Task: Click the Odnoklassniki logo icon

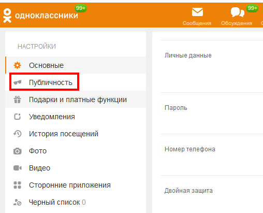Action: (x=7, y=16)
